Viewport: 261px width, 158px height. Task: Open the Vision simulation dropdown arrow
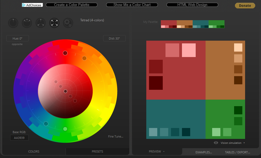(244, 143)
